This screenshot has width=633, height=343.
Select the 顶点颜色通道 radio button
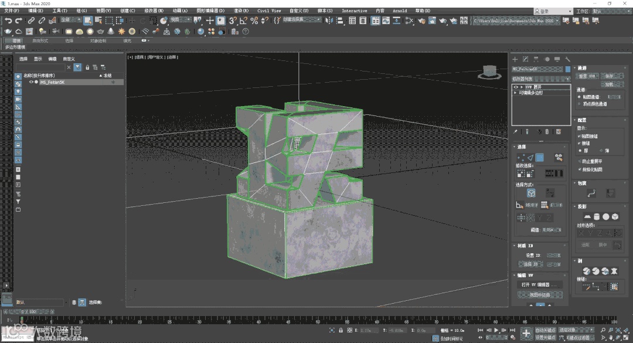580,104
